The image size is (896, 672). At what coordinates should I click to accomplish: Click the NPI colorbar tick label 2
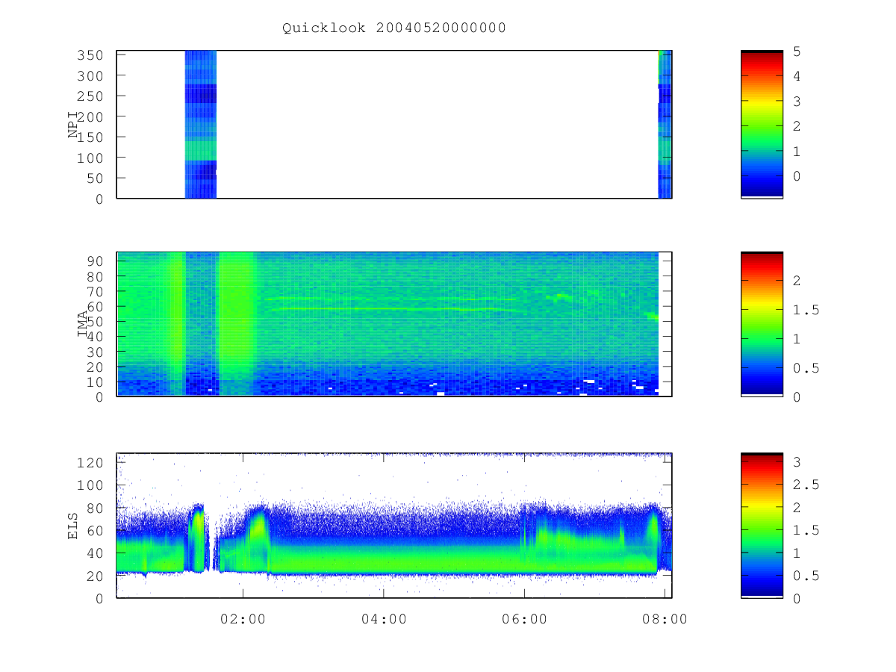797,126
